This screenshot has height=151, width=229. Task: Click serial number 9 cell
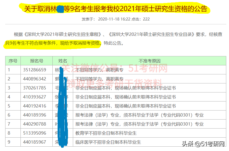point(13,142)
